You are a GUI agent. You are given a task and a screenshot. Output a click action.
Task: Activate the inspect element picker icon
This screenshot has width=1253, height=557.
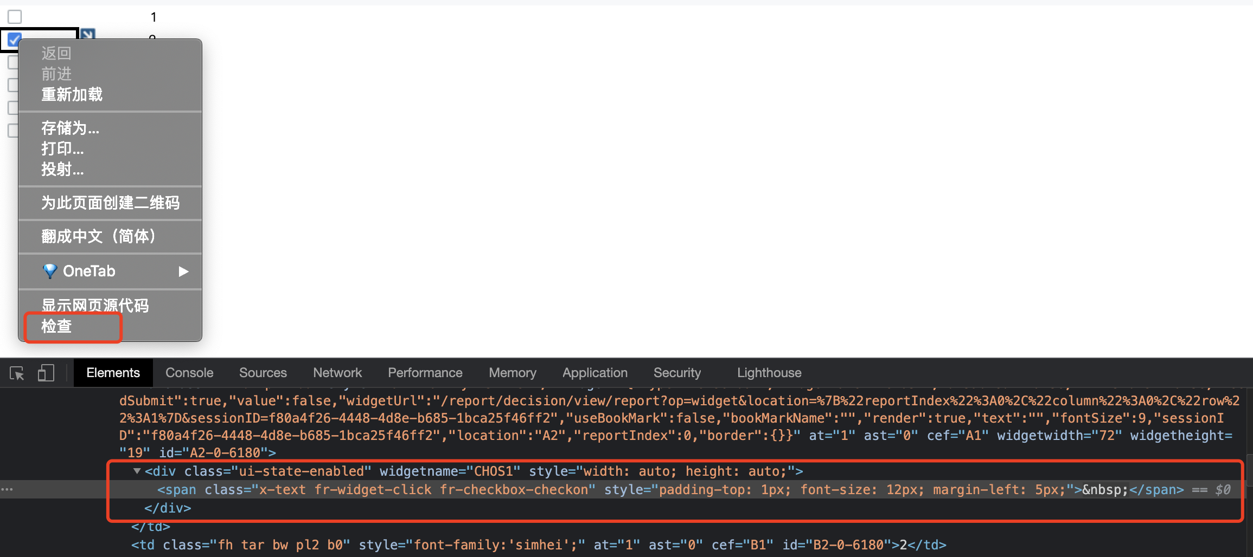coord(17,373)
